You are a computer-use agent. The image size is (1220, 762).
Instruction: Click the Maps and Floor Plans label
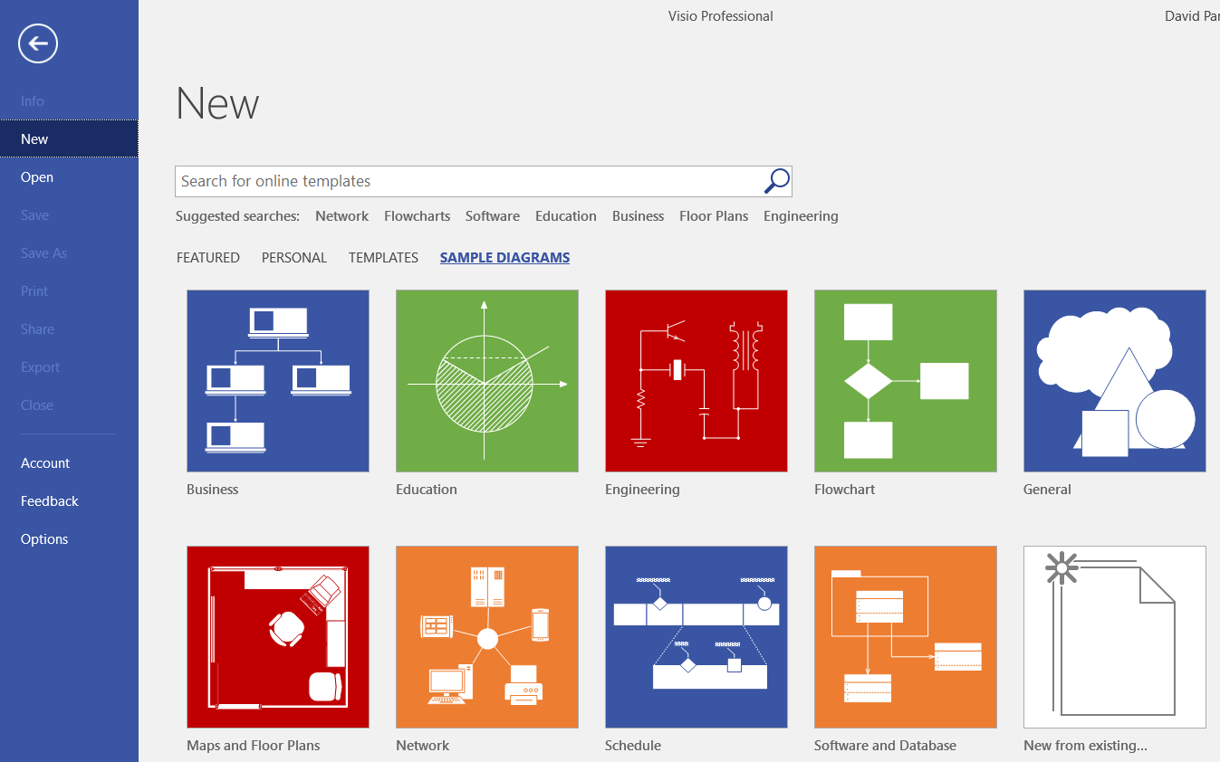tap(254, 746)
